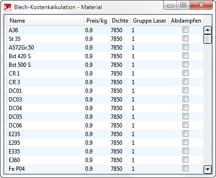Close the Material window
The width and height of the screenshot is (216, 178).
click(x=201, y=5)
